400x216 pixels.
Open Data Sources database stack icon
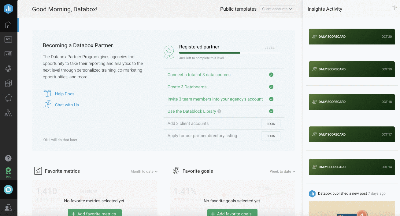[x=8, y=83]
